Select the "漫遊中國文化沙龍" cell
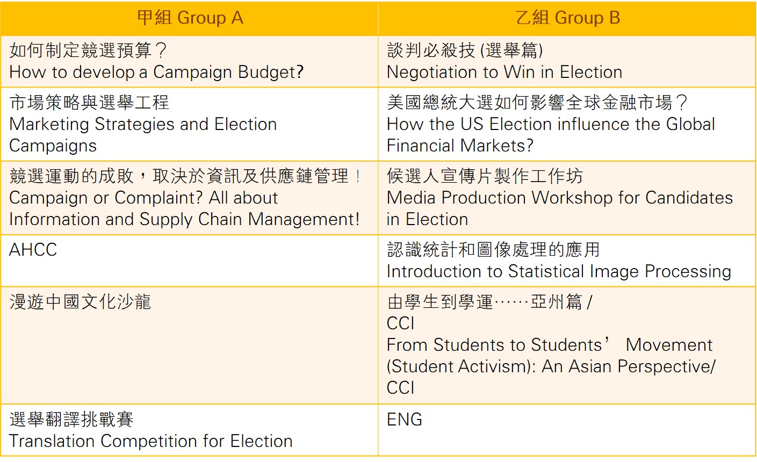Screen dimensions: 757x462 80,301
